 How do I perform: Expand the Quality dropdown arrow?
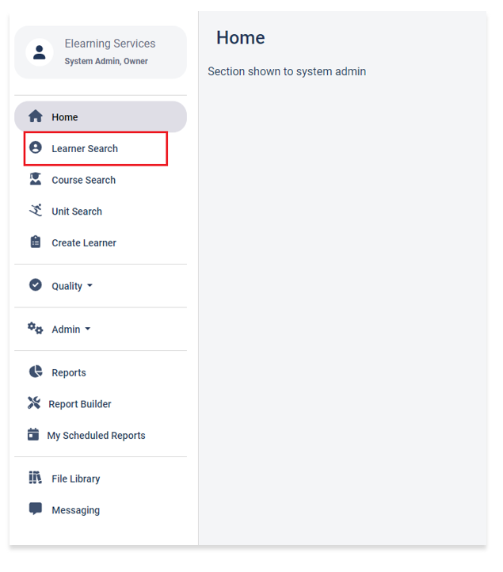point(90,286)
